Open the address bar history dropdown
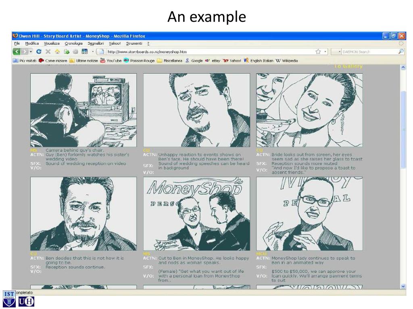413x309 pixels. coord(325,52)
